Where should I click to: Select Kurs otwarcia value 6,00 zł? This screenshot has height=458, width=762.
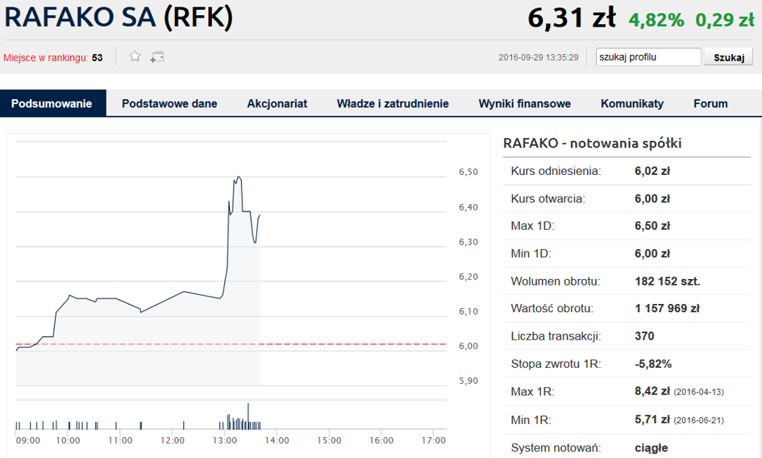(652, 199)
